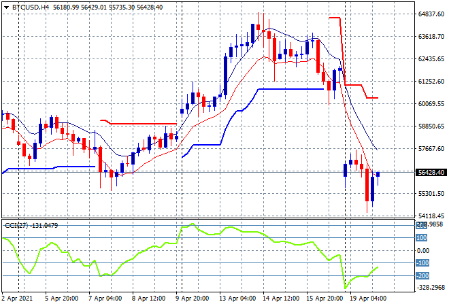This screenshot has height=306, width=449.
Task: Click the 54118.45 price axis label
Action: tap(431, 216)
